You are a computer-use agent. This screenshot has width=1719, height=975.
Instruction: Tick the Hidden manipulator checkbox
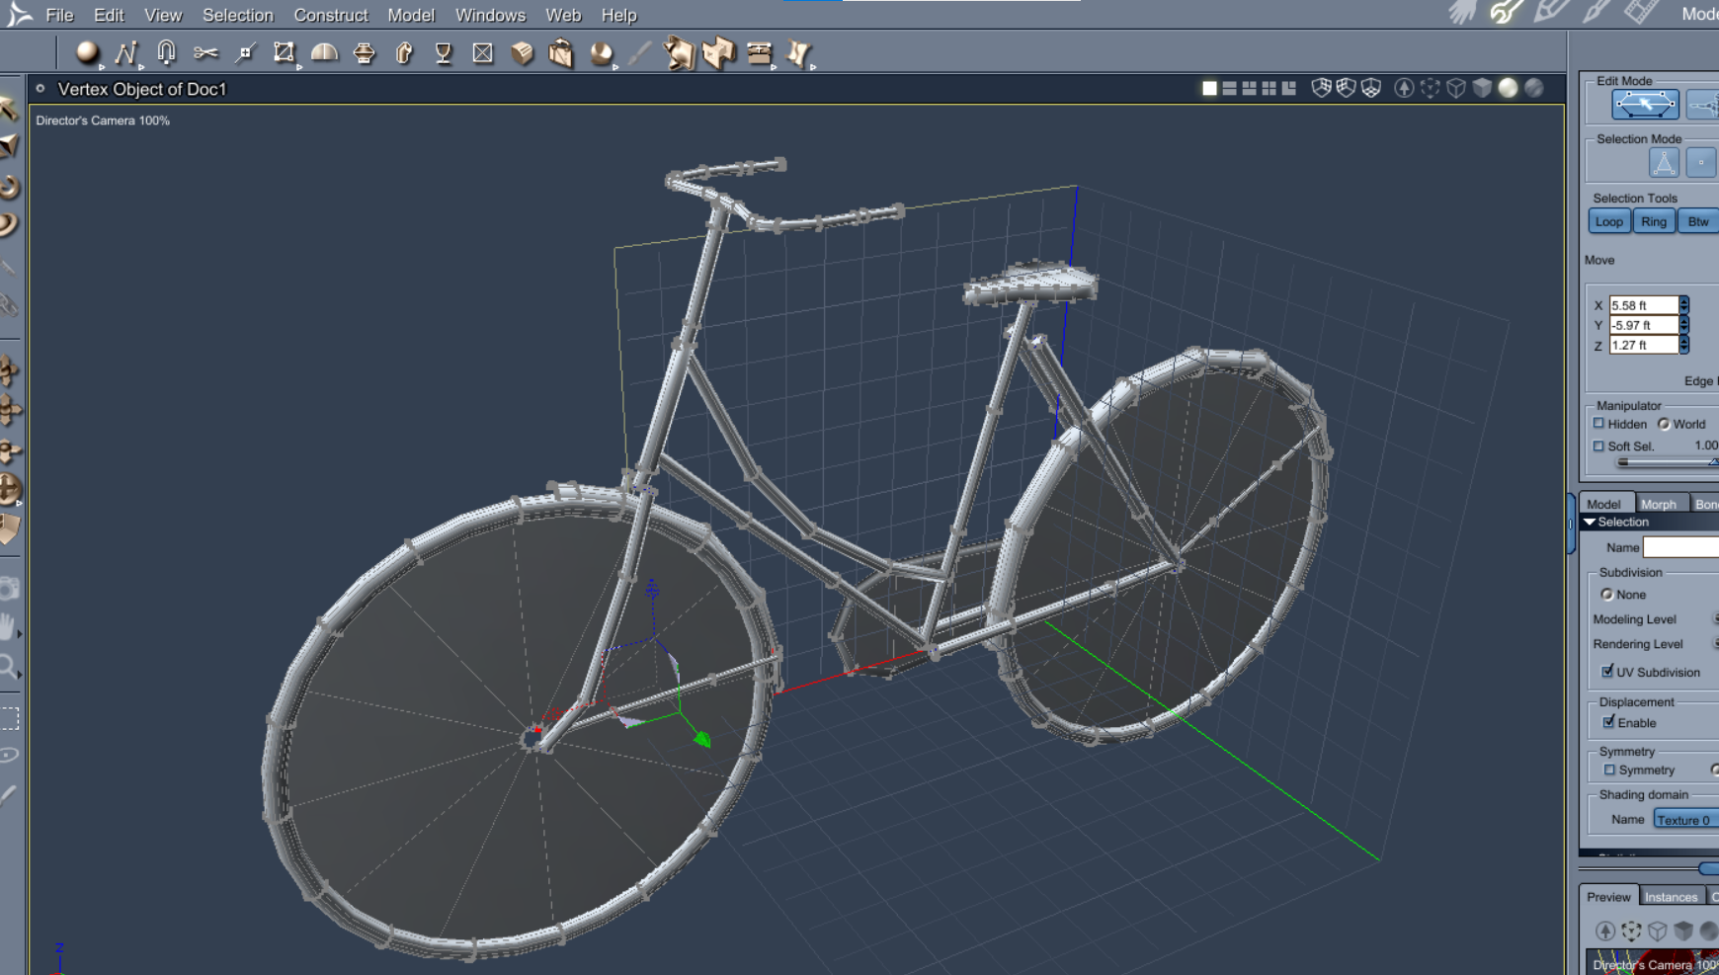pos(1598,424)
